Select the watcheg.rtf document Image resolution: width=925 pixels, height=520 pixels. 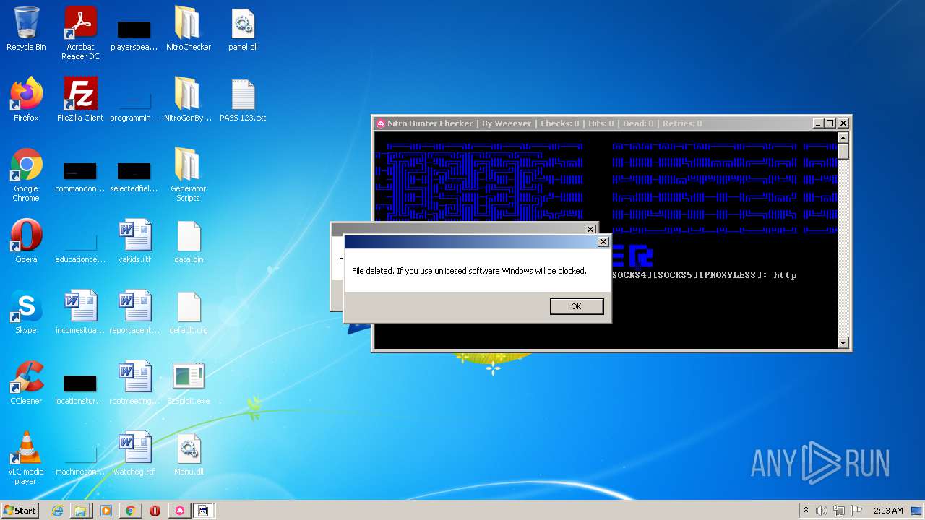point(134,454)
